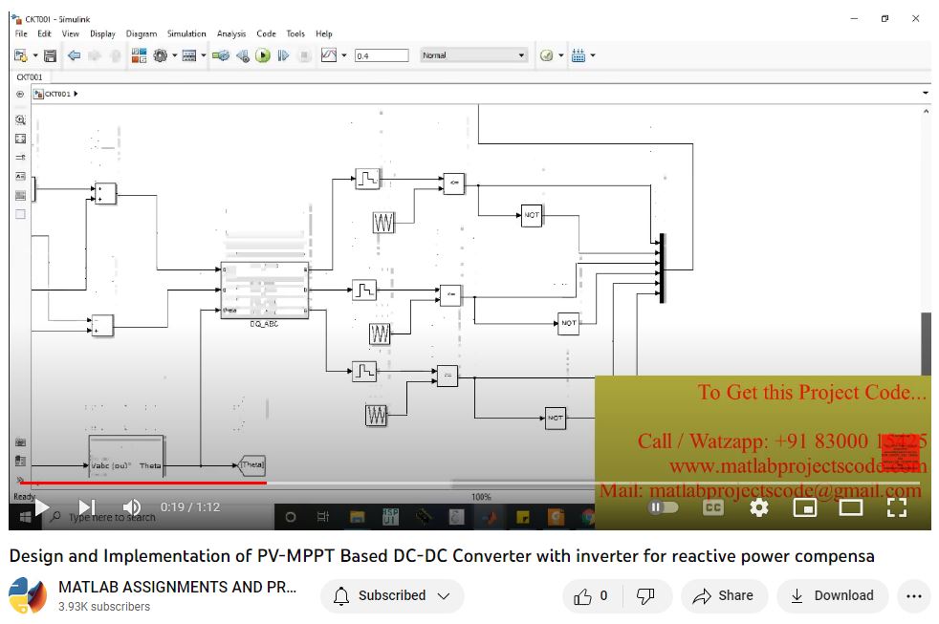The image size is (939, 624).
Task: Open the Simulation menu
Action: click(186, 33)
